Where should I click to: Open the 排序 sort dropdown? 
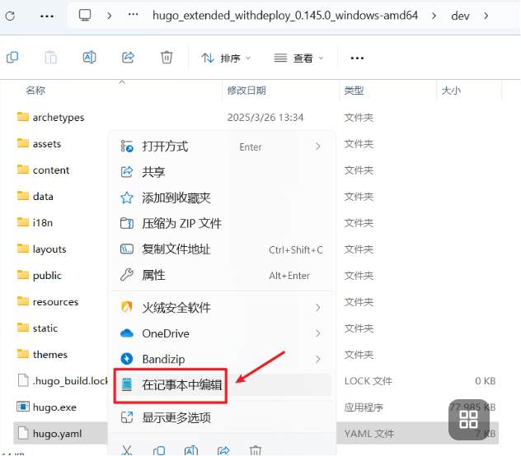pyautogui.click(x=226, y=58)
